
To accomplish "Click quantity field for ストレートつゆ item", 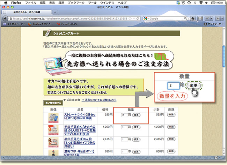I will coord(123,115).
